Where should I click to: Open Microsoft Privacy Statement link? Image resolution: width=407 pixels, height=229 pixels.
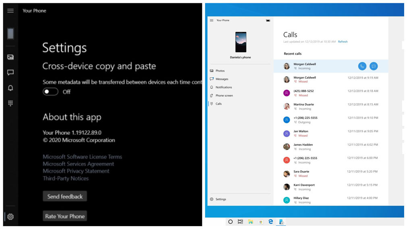click(x=76, y=171)
